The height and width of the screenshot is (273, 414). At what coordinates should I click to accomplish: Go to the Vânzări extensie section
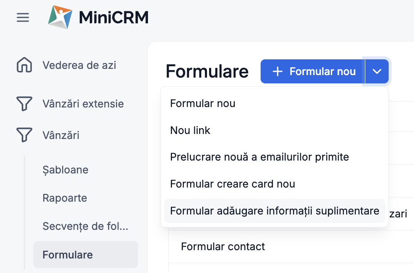[x=83, y=104]
